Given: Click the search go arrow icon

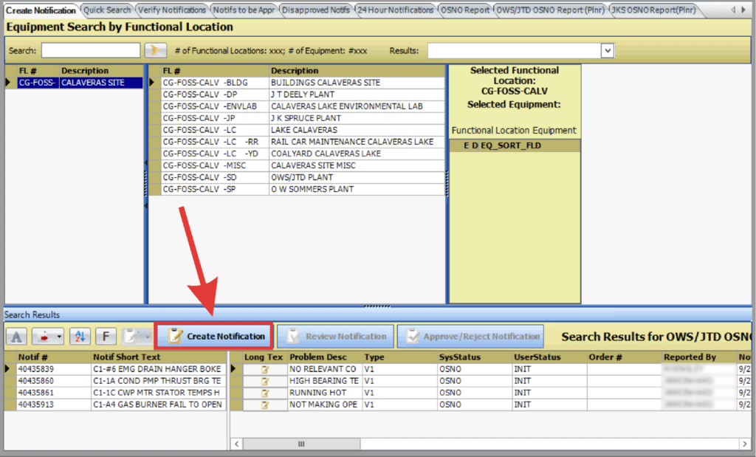Looking at the screenshot, I should coord(155,50).
